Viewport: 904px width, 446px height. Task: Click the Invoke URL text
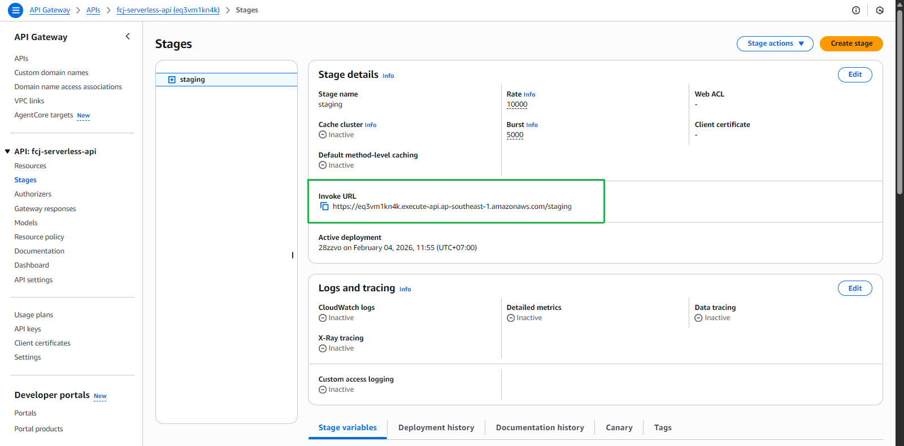point(452,207)
